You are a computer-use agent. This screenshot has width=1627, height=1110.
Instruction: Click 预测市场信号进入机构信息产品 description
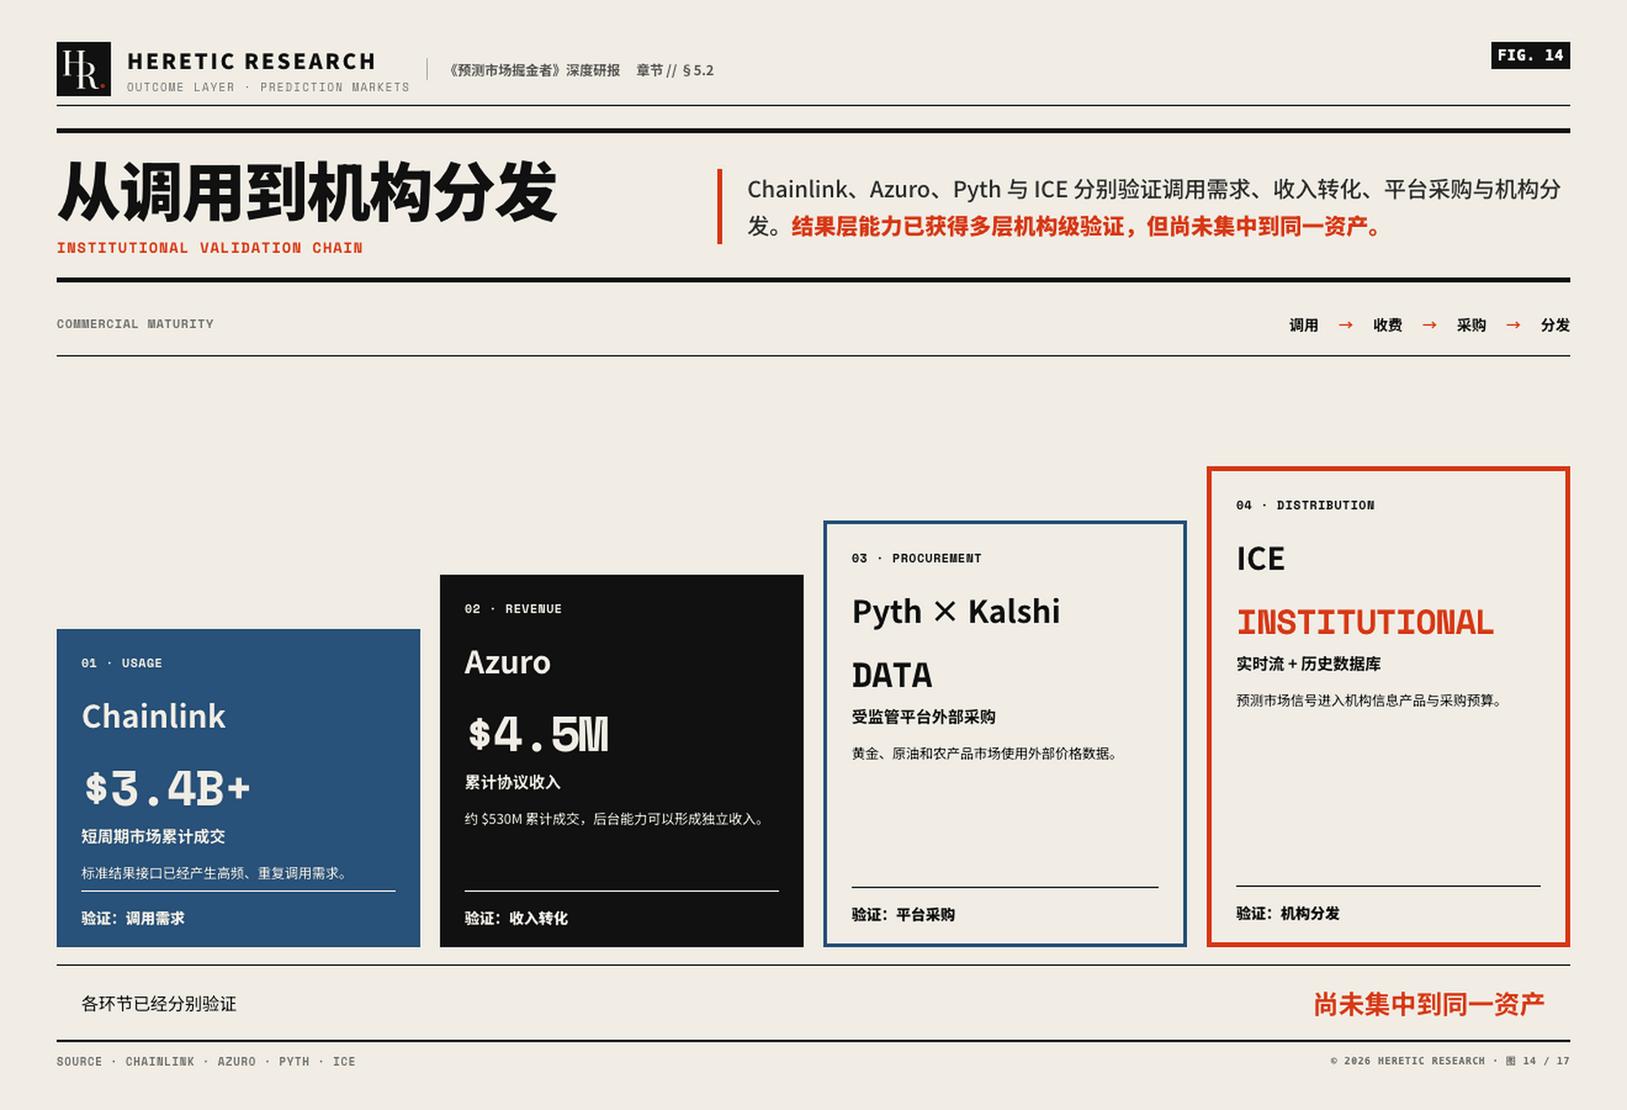[1370, 701]
